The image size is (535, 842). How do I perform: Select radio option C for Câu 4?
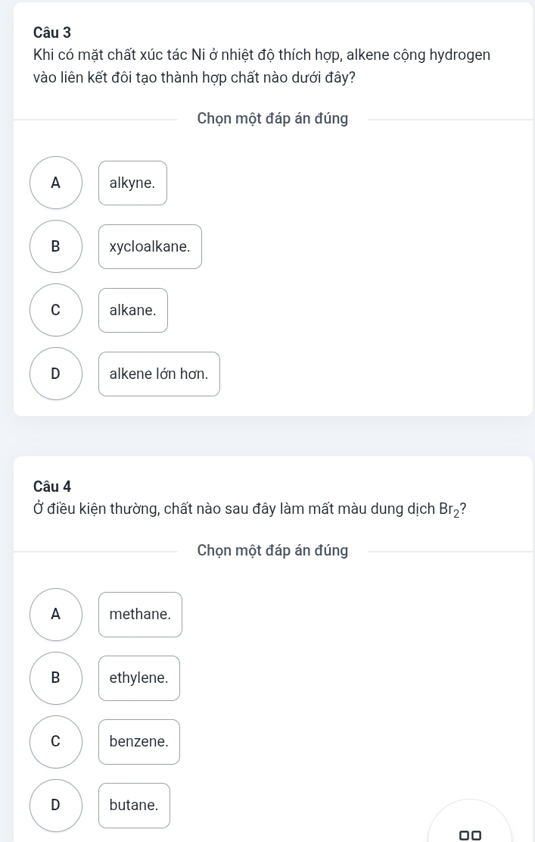[56, 742]
